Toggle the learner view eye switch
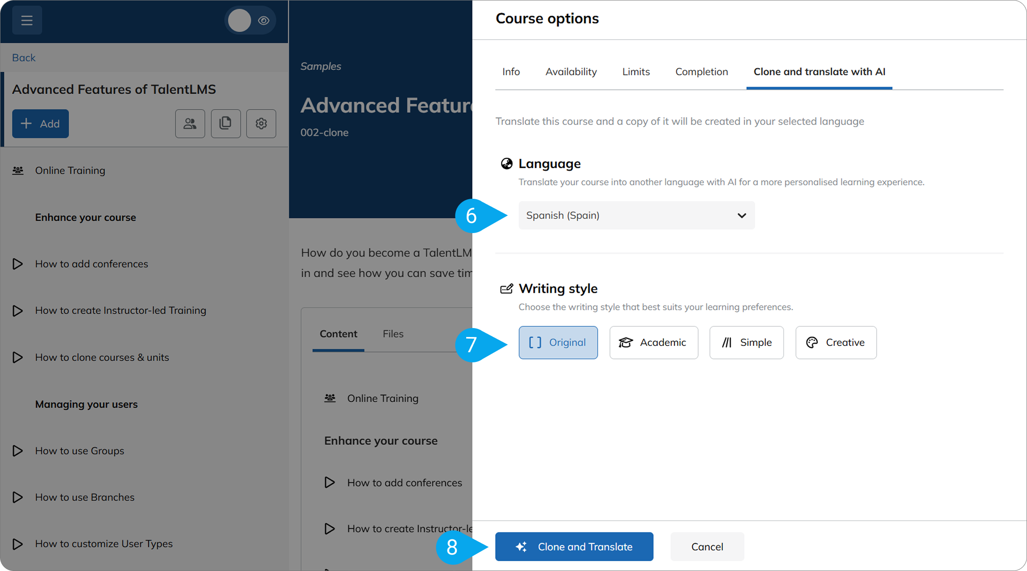This screenshot has height=571, width=1027. click(250, 21)
